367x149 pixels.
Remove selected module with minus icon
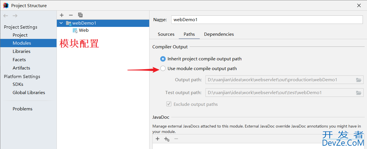pyautogui.click(x=71, y=15)
